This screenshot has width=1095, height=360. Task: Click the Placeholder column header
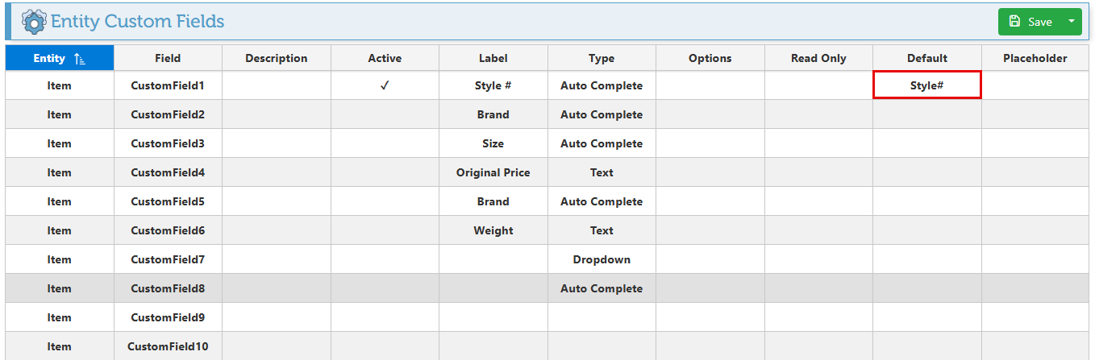[1035, 58]
